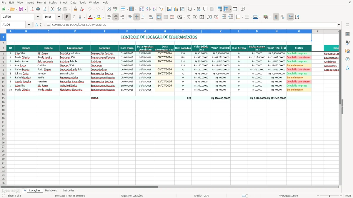Select row header 15
This screenshot has height=198, width=353.
tap(3, 98)
